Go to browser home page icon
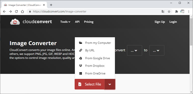Viewport: 193px width, 94px height. 22,11
